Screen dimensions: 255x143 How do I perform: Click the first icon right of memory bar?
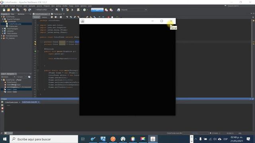click(106, 10)
